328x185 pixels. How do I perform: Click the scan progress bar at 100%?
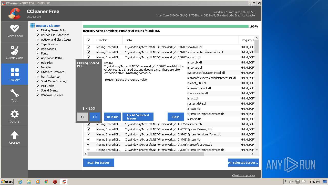tap(166, 26)
